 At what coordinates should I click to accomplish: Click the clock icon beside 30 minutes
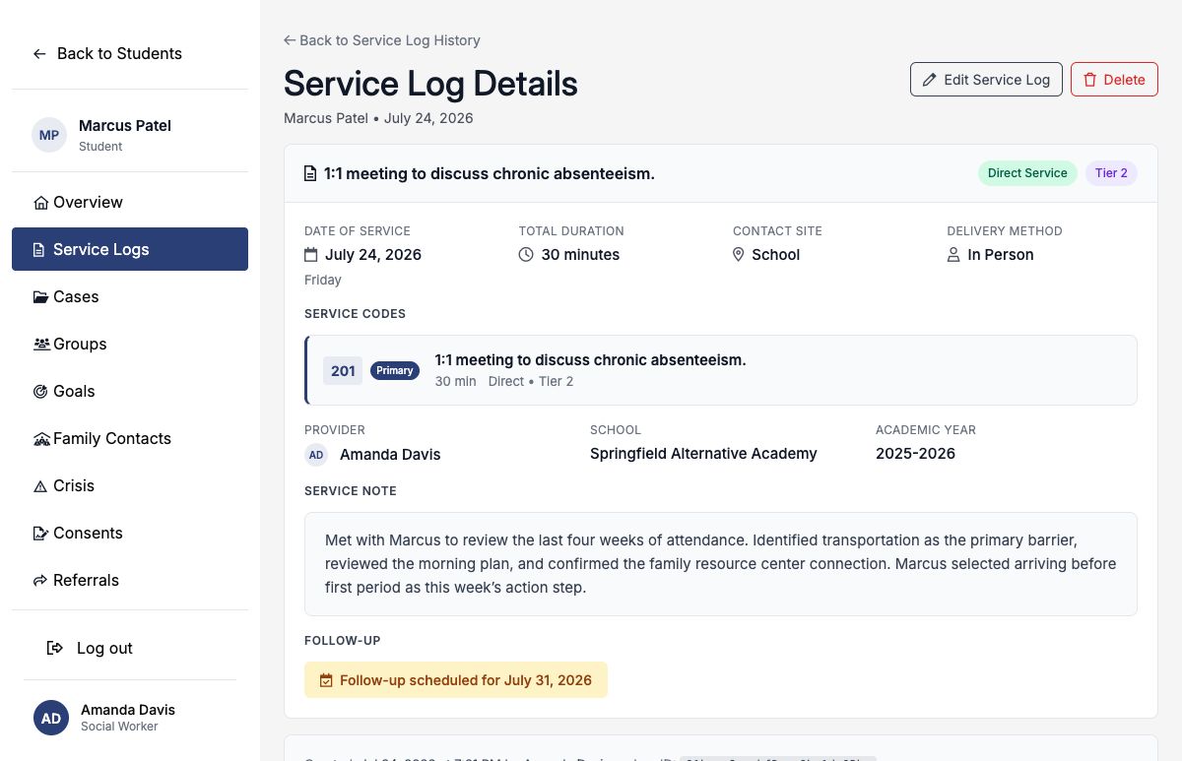526,255
